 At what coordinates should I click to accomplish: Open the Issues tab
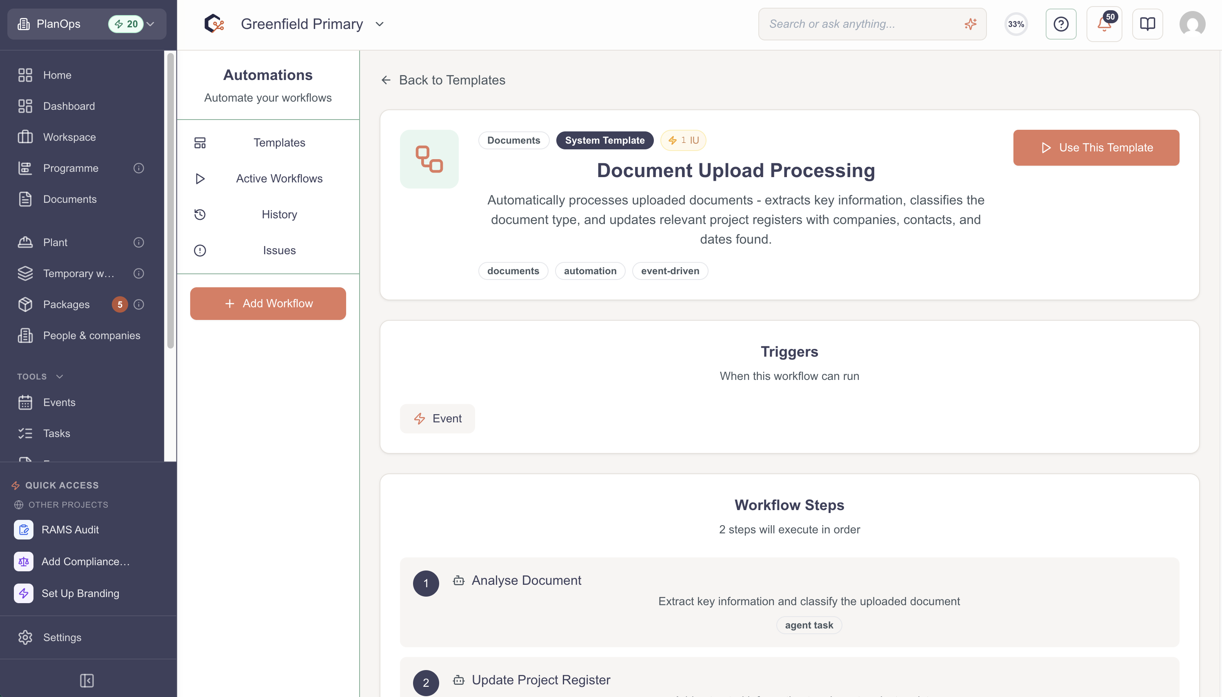coord(268,251)
